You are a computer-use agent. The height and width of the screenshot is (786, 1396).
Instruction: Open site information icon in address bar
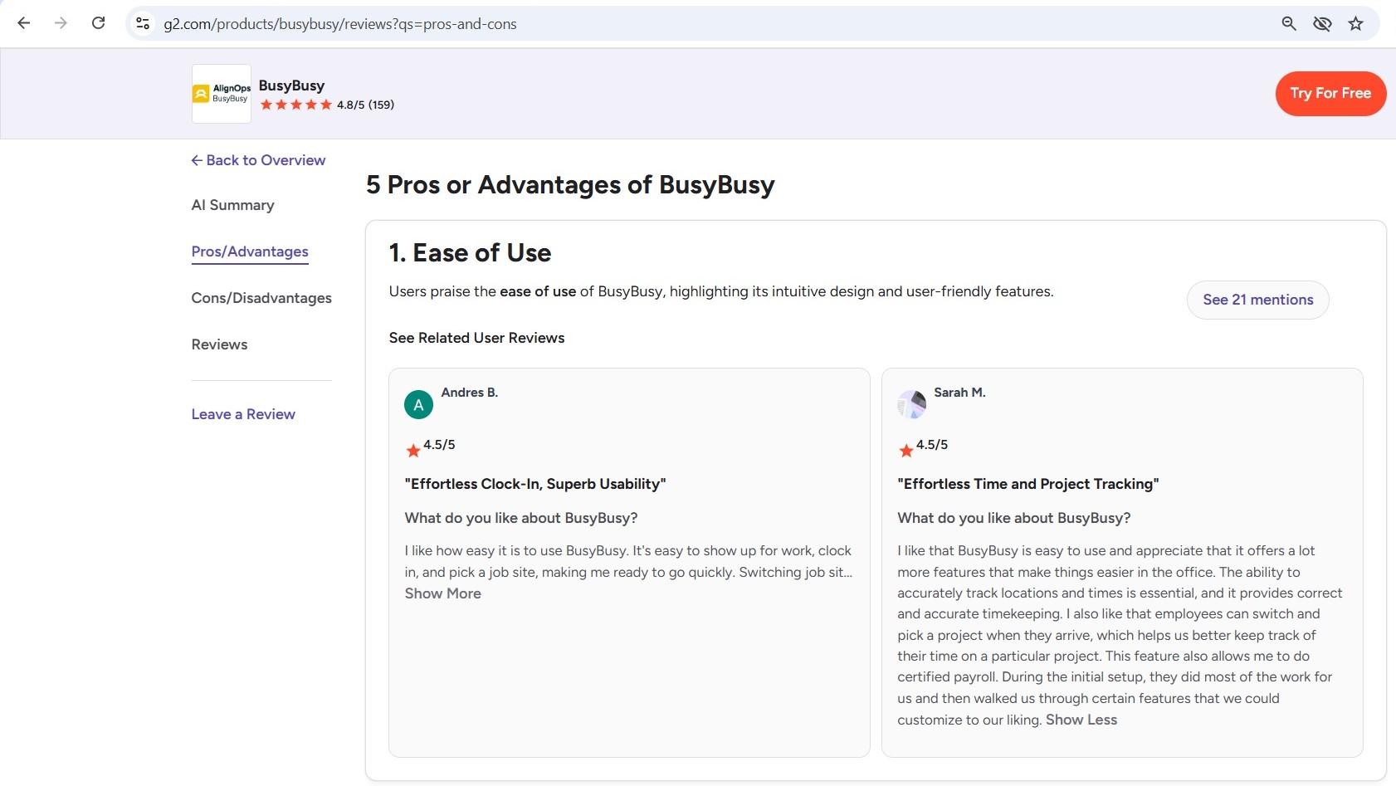143,24
